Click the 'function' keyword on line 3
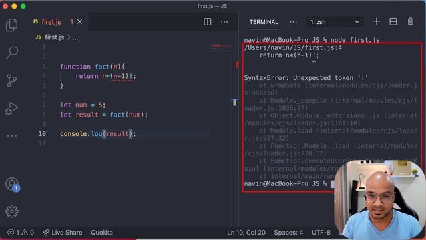 pos(75,67)
